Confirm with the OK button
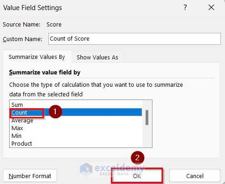This screenshot has height=184, width=225. point(137,176)
